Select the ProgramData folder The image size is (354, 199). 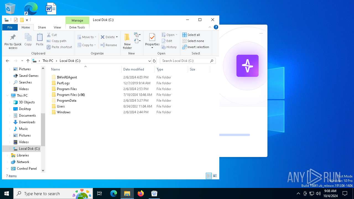[x=66, y=101]
